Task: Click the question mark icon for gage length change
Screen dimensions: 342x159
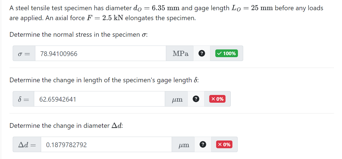Action: pyautogui.click(x=196, y=99)
